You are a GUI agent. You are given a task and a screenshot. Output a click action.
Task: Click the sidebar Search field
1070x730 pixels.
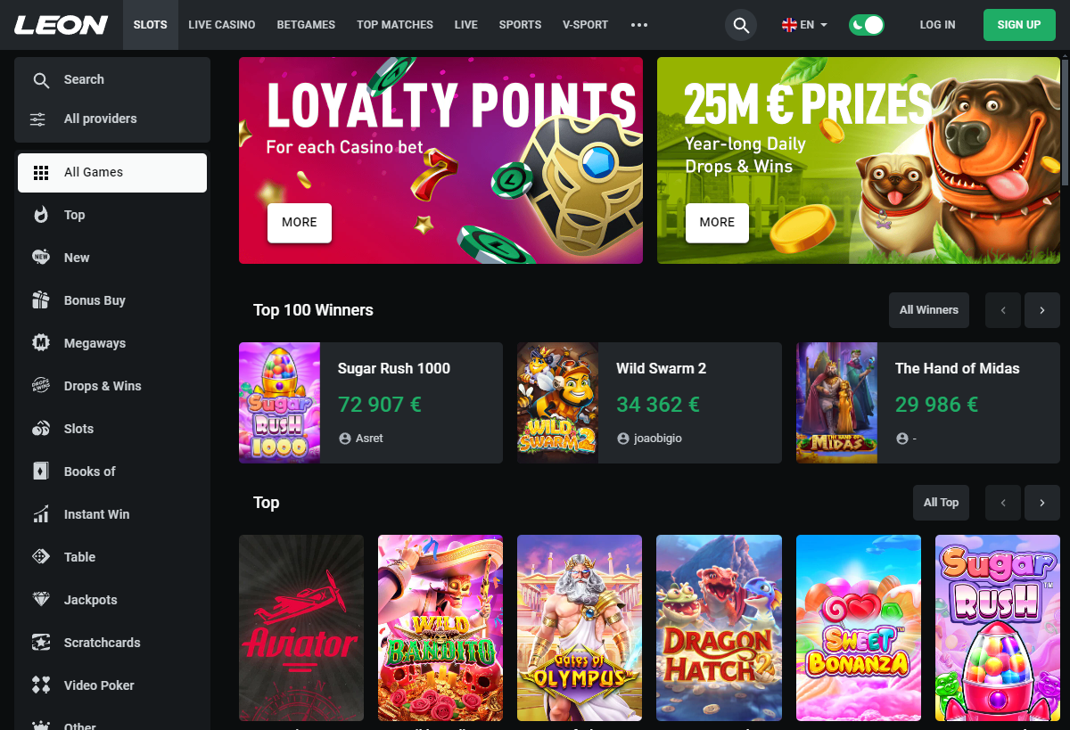click(112, 79)
